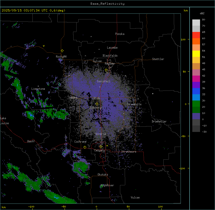Pick the orange 60 dBZ legend swatch

[196, 41]
